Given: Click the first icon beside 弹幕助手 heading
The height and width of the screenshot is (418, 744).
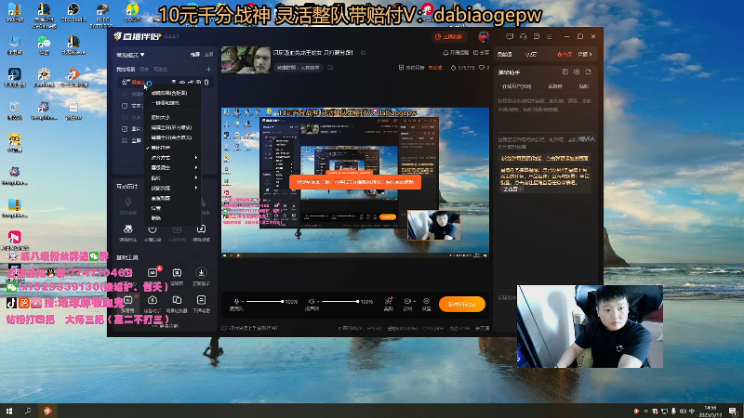Looking at the screenshot, I should pyautogui.click(x=565, y=72).
